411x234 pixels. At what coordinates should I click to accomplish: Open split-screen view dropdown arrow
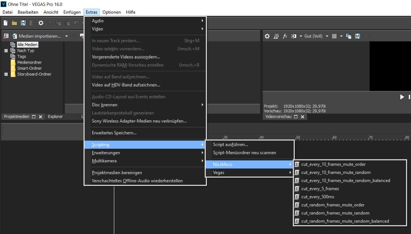coord(301,36)
